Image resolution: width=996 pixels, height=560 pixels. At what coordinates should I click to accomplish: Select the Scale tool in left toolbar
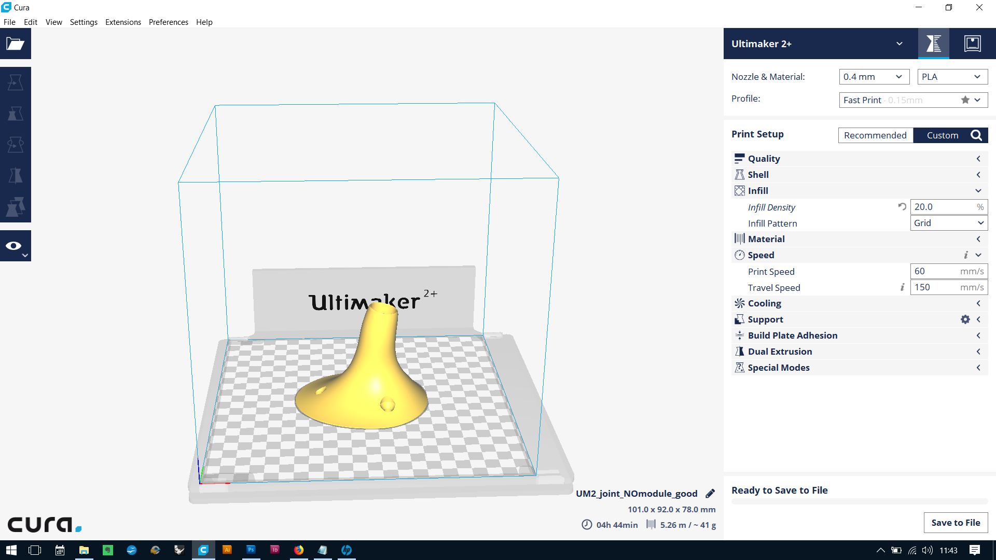(15, 114)
